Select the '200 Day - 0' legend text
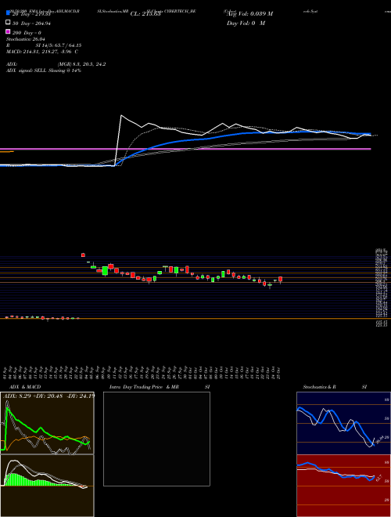Viewport: 391px width, 517px height. (x=27, y=33)
